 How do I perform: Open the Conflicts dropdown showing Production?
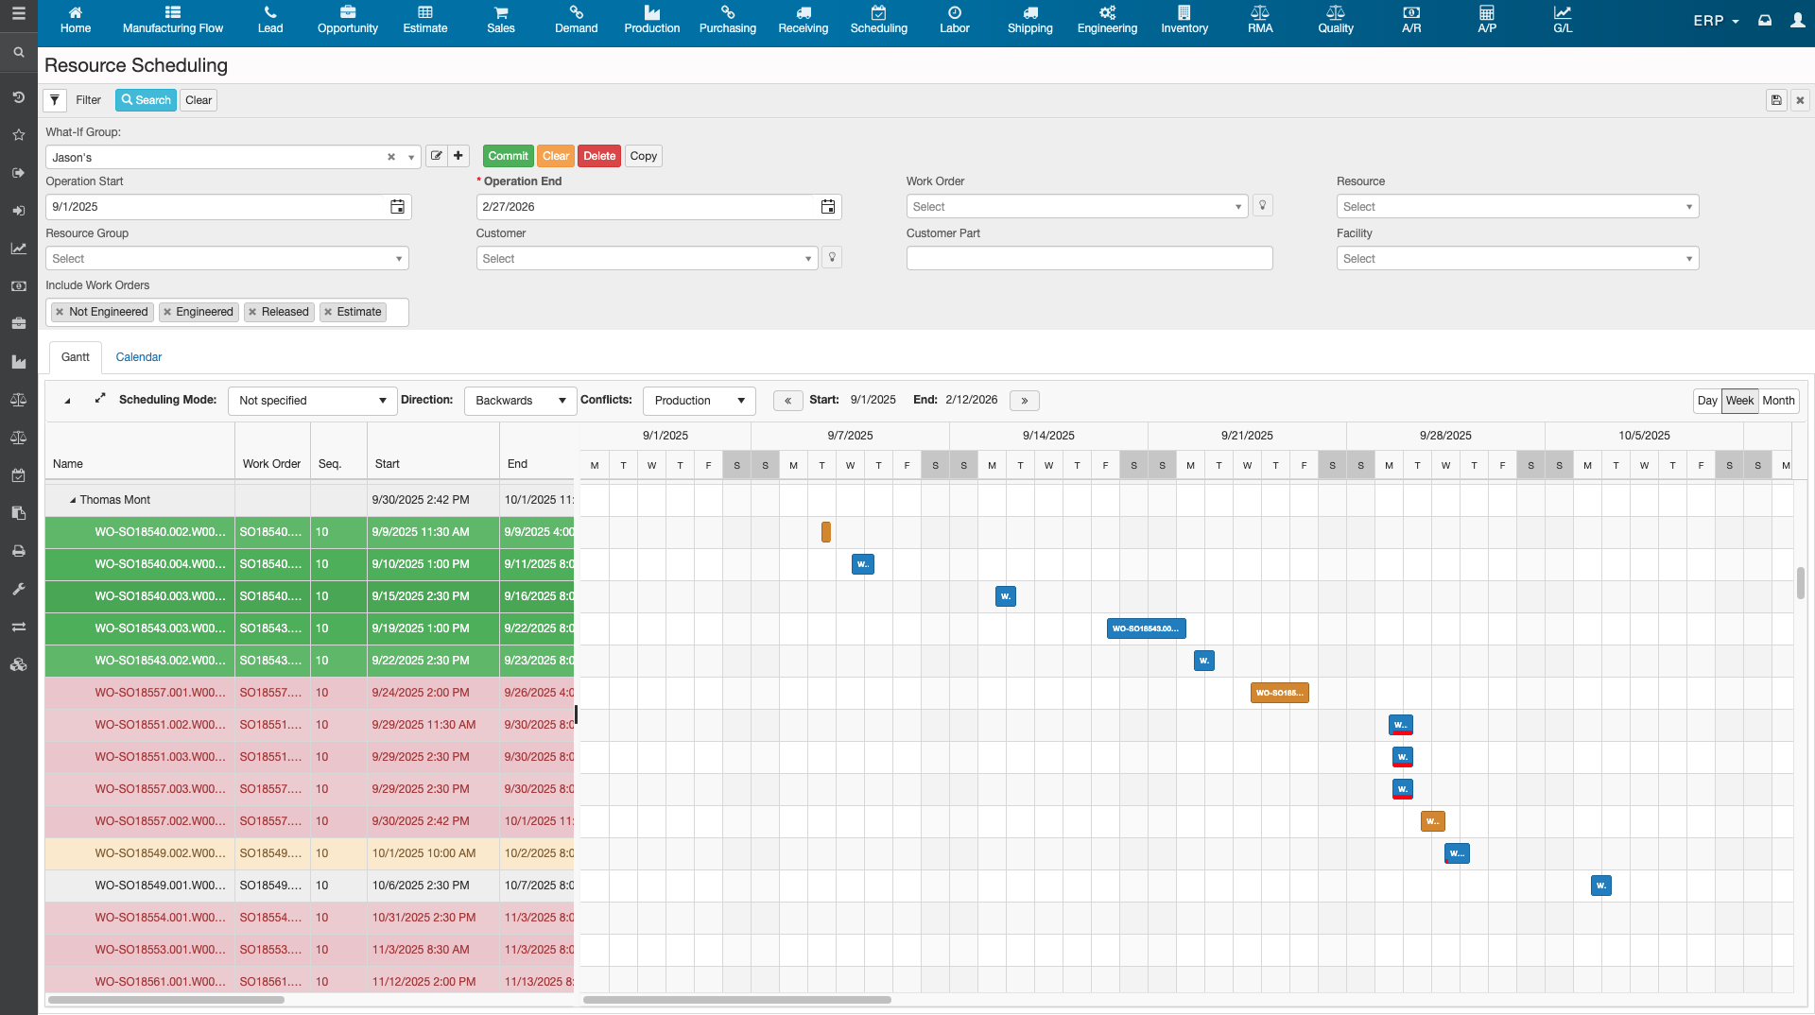click(x=698, y=400)
